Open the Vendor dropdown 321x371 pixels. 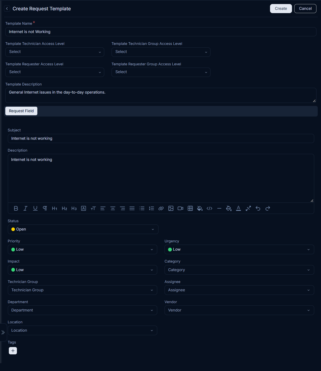[x=239, y=310]
